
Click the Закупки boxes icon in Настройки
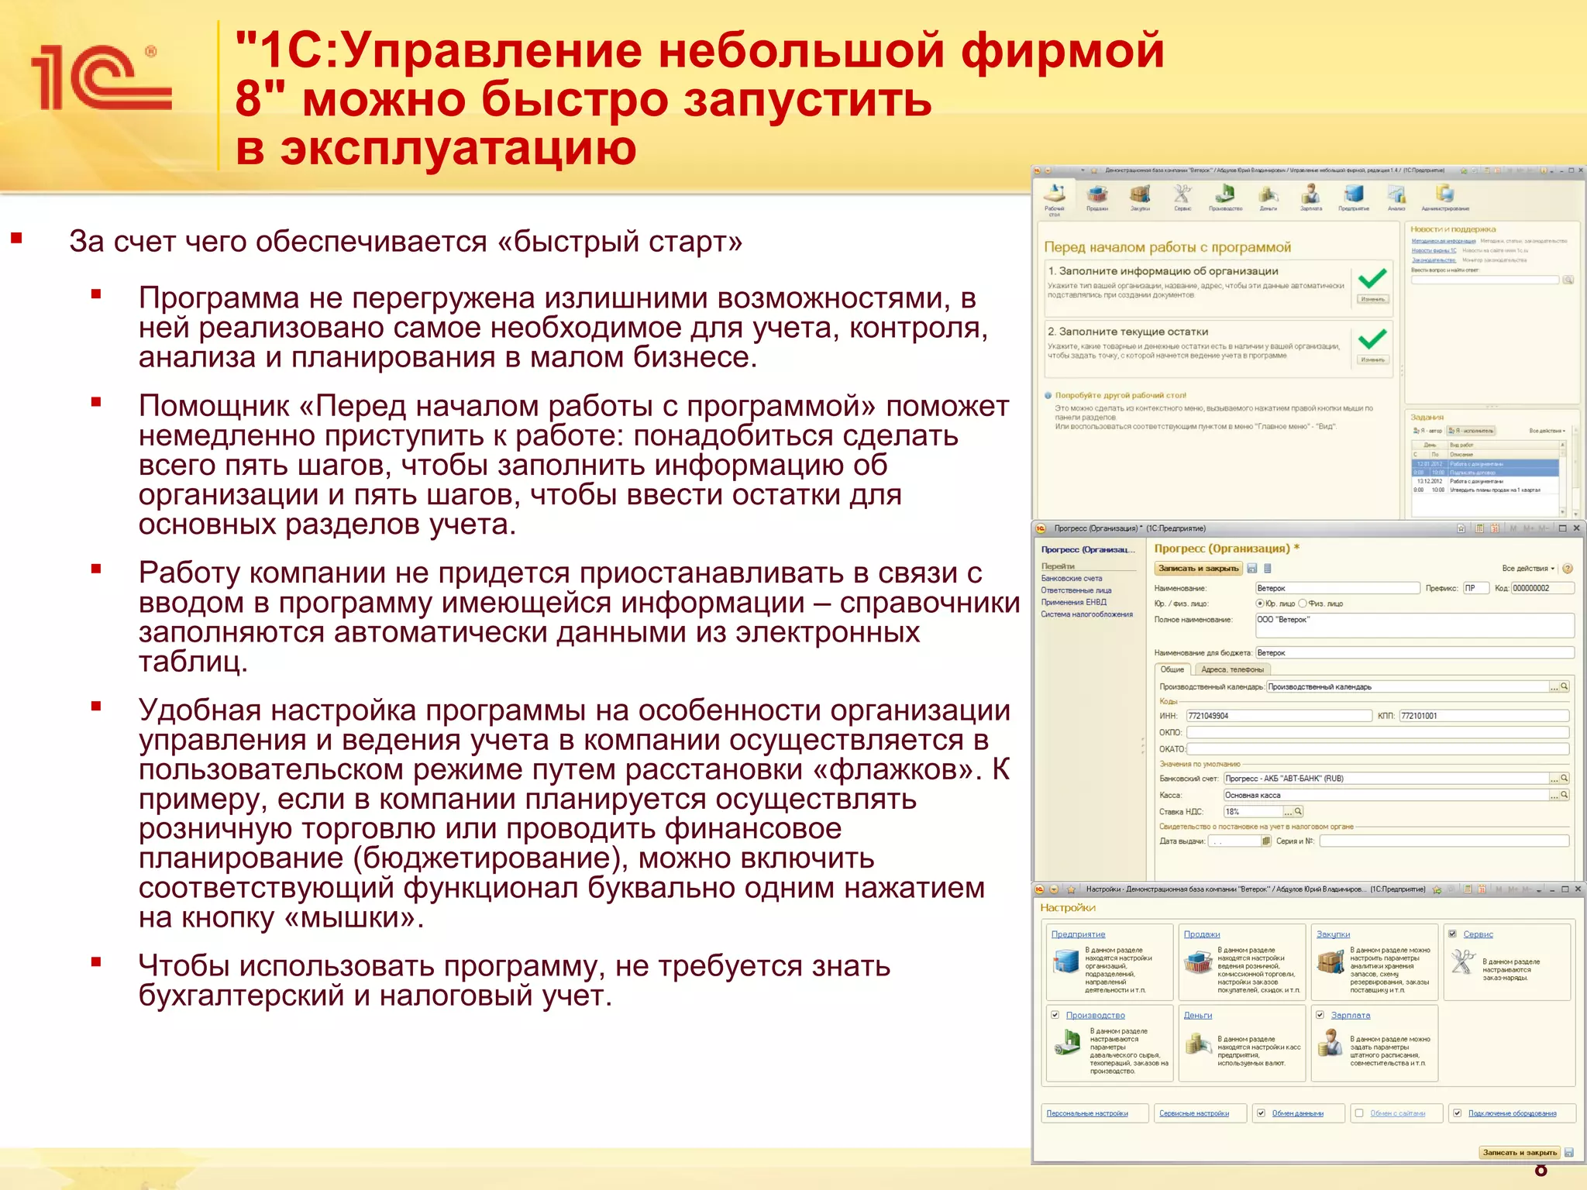tap(1331, 961)
